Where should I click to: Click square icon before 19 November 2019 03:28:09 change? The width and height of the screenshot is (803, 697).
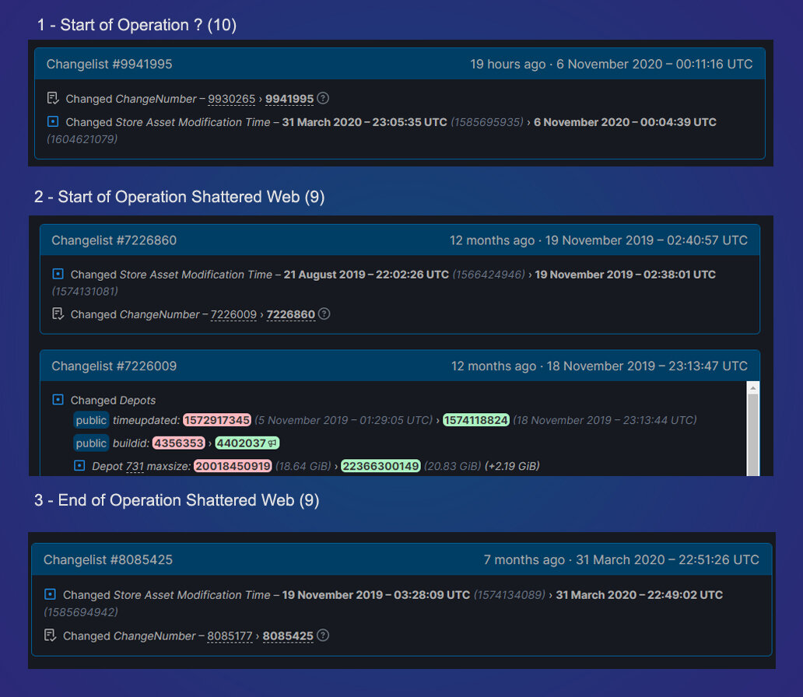(x=50, y=594)
